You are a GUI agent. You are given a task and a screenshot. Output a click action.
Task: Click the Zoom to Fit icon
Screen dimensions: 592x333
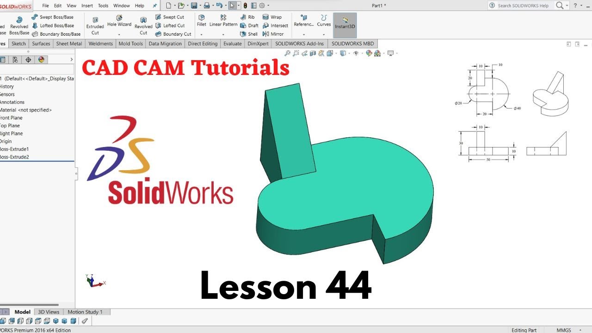(288, 53)
